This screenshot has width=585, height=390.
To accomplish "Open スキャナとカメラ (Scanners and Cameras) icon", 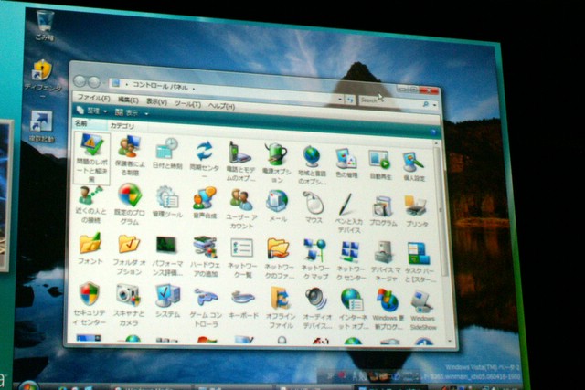I will (x=128, y=305).
